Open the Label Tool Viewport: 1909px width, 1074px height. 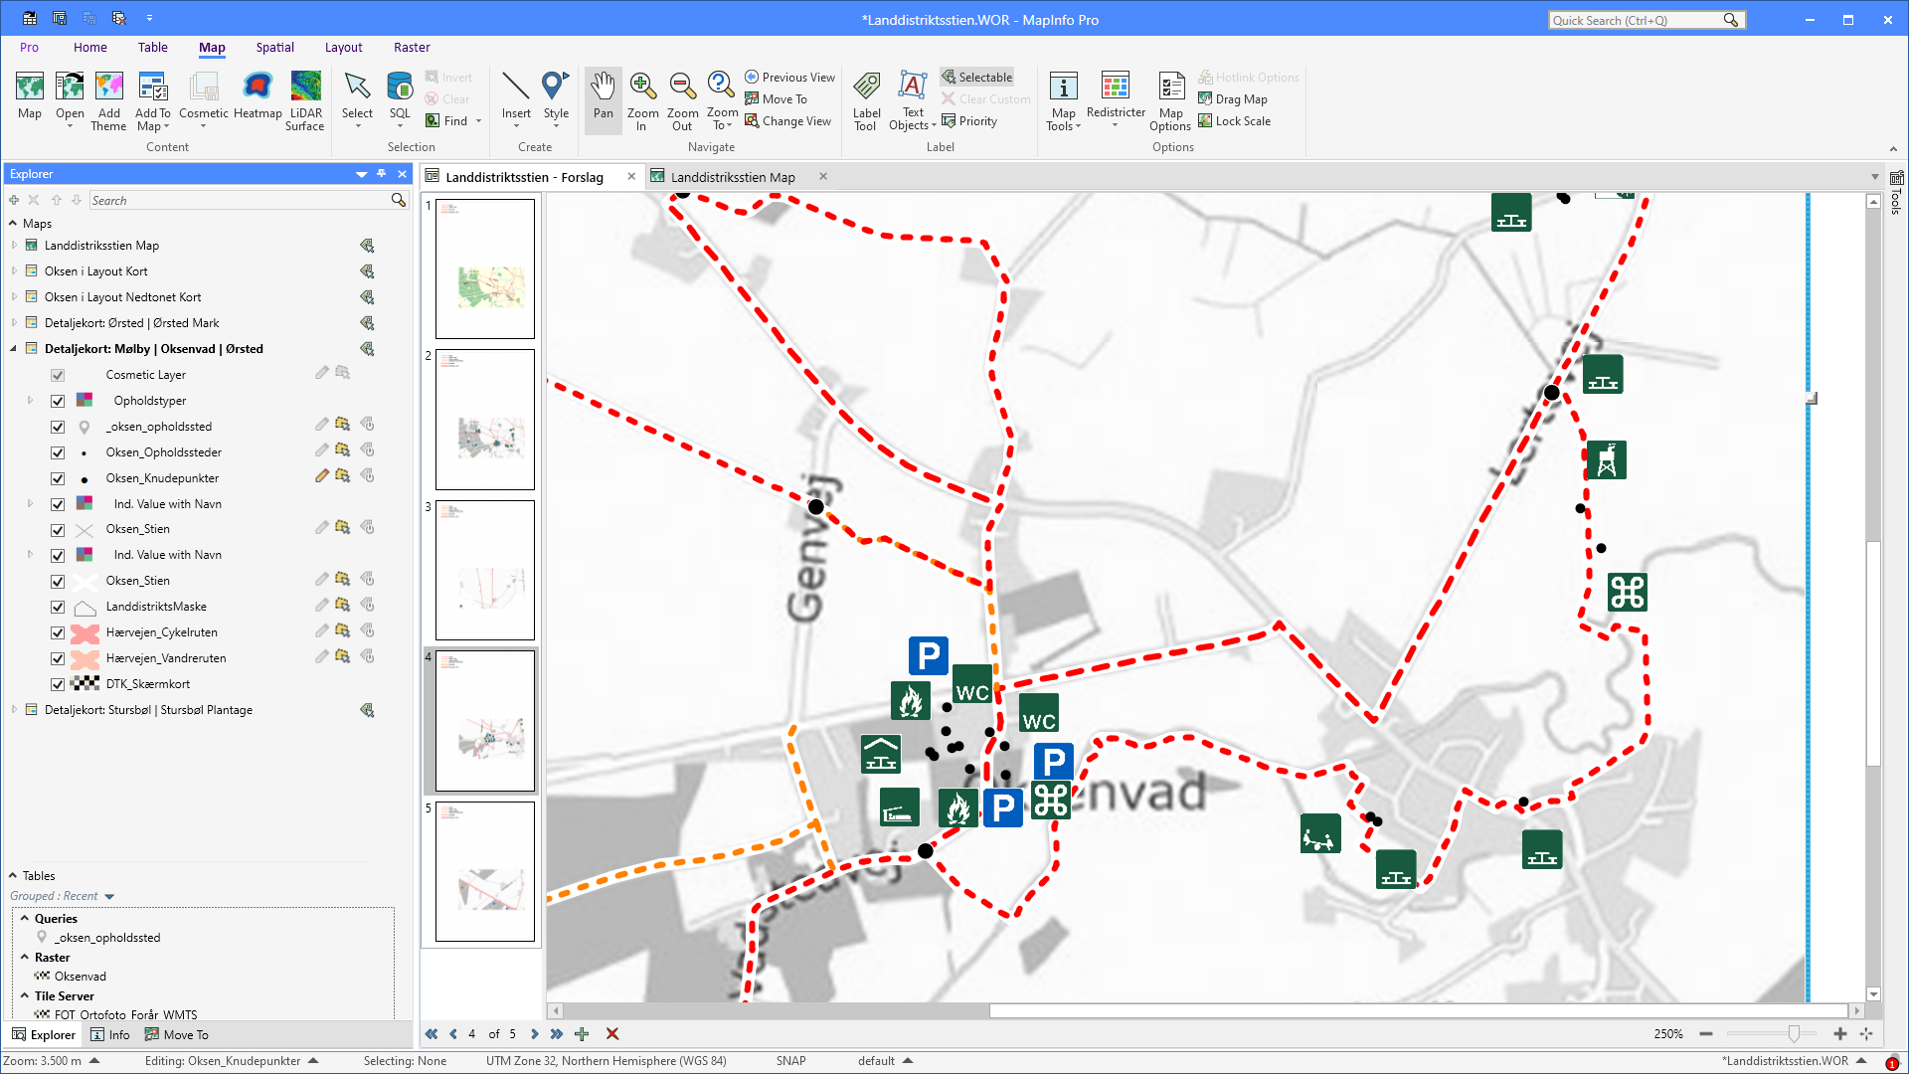866,99
